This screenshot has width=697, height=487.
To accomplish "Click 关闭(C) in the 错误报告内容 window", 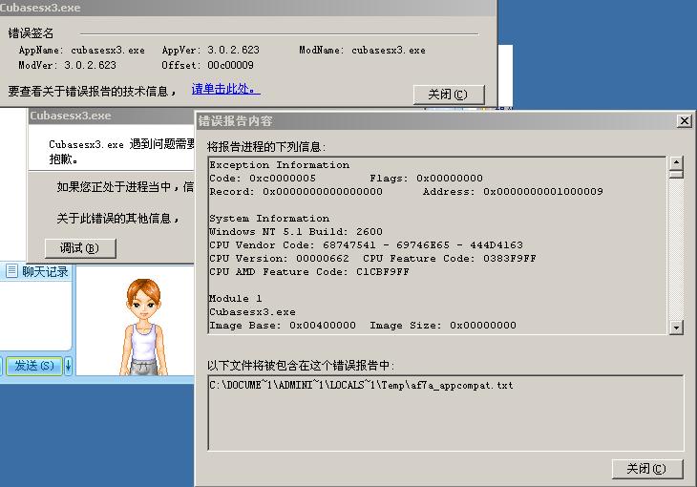I will 646,469.
